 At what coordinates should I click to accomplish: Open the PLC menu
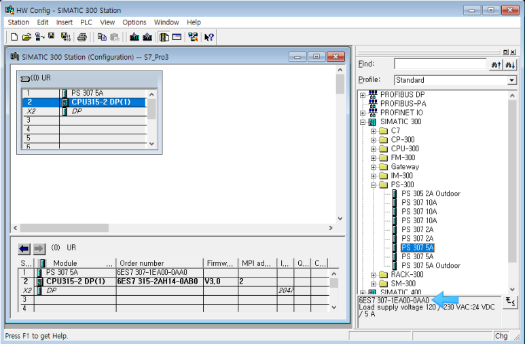(x=86, y=22)
